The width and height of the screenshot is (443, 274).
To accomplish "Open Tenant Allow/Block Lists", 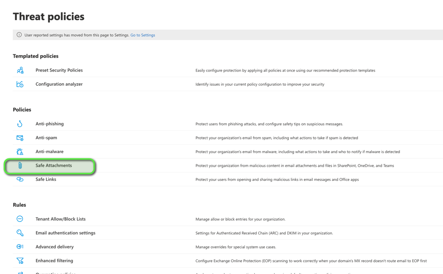I will point(60,219).
